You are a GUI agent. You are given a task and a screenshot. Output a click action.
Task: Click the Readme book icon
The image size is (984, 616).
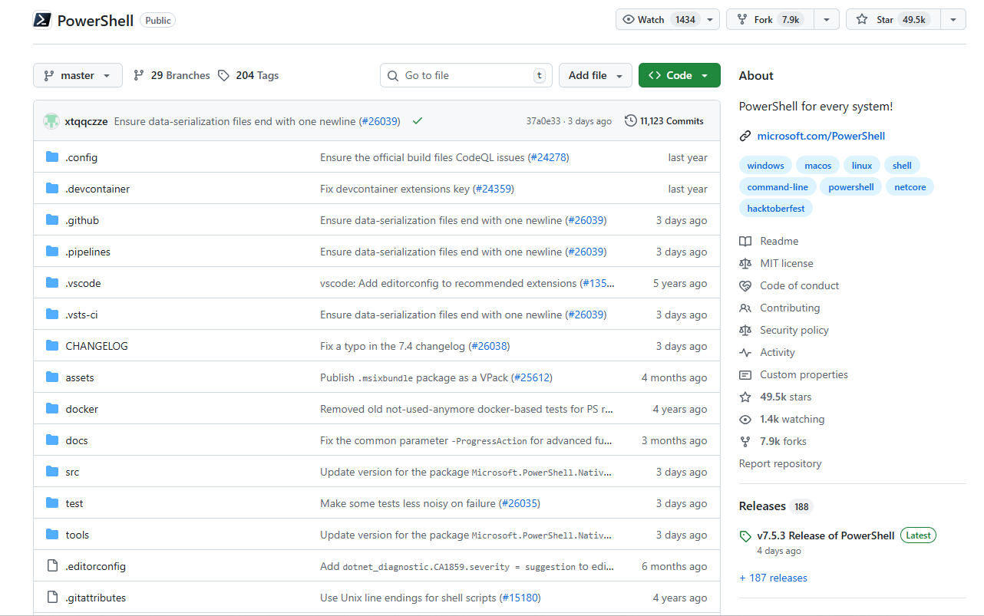pos(745,241)
